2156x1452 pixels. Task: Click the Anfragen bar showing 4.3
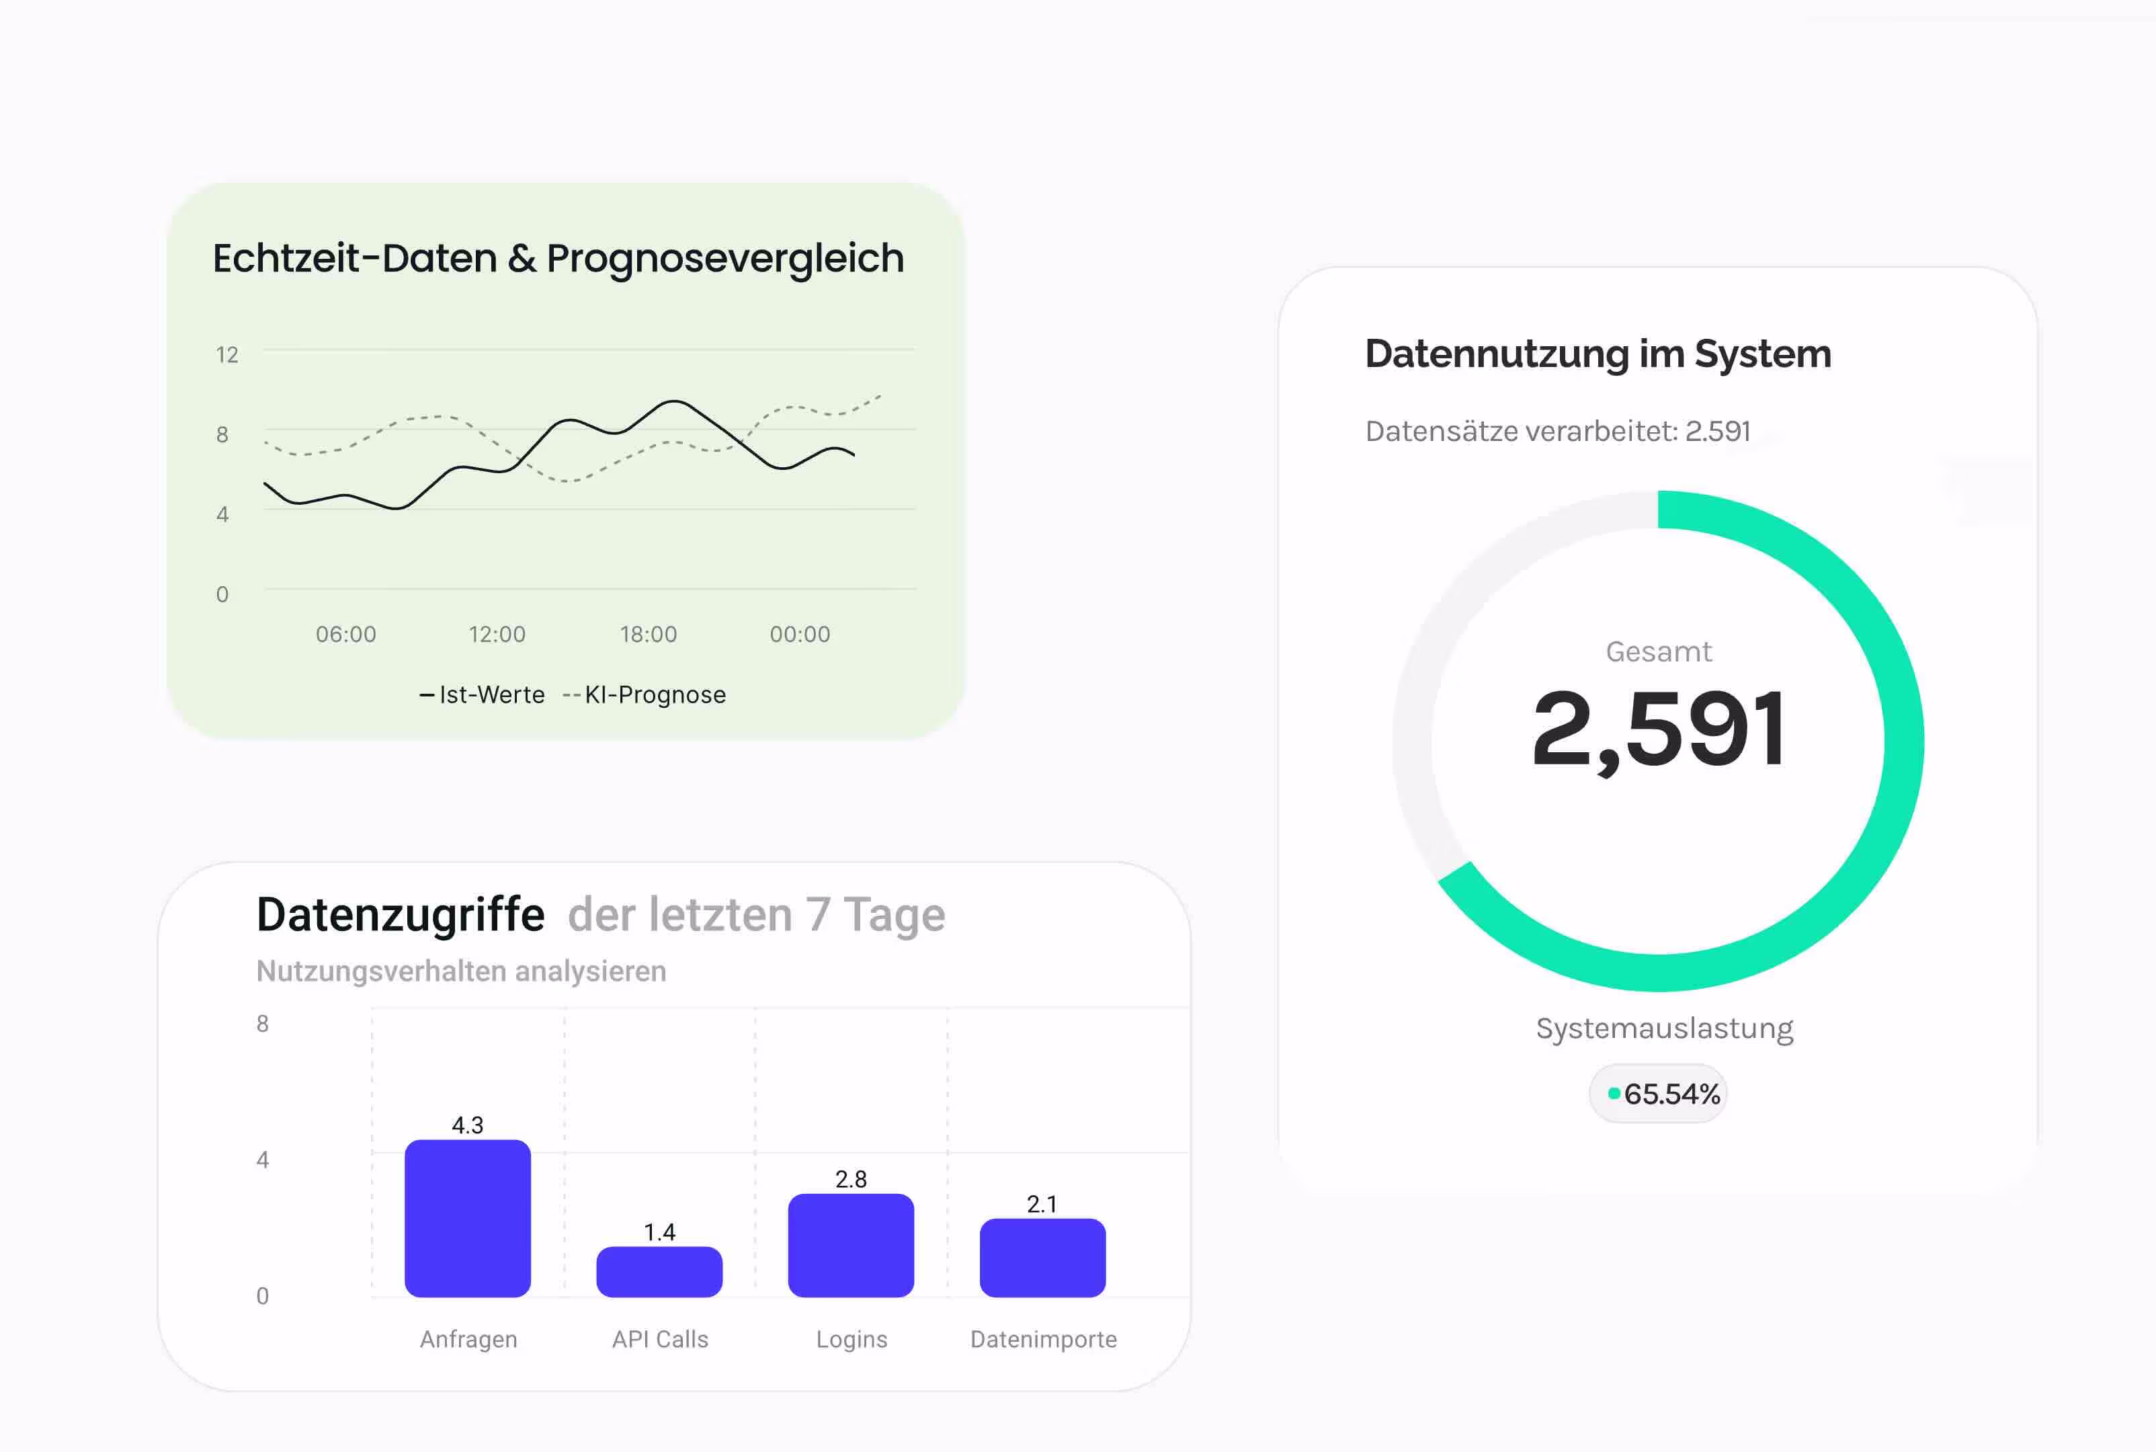click(x=468, y=1217)
